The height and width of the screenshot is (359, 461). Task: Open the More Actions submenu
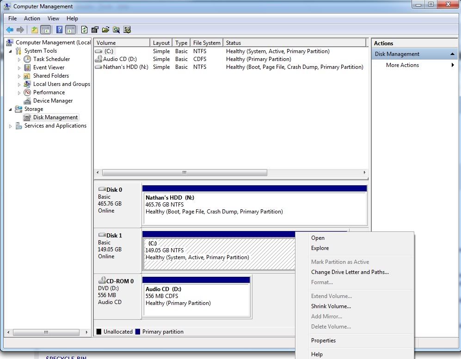(x=415, y=65)
